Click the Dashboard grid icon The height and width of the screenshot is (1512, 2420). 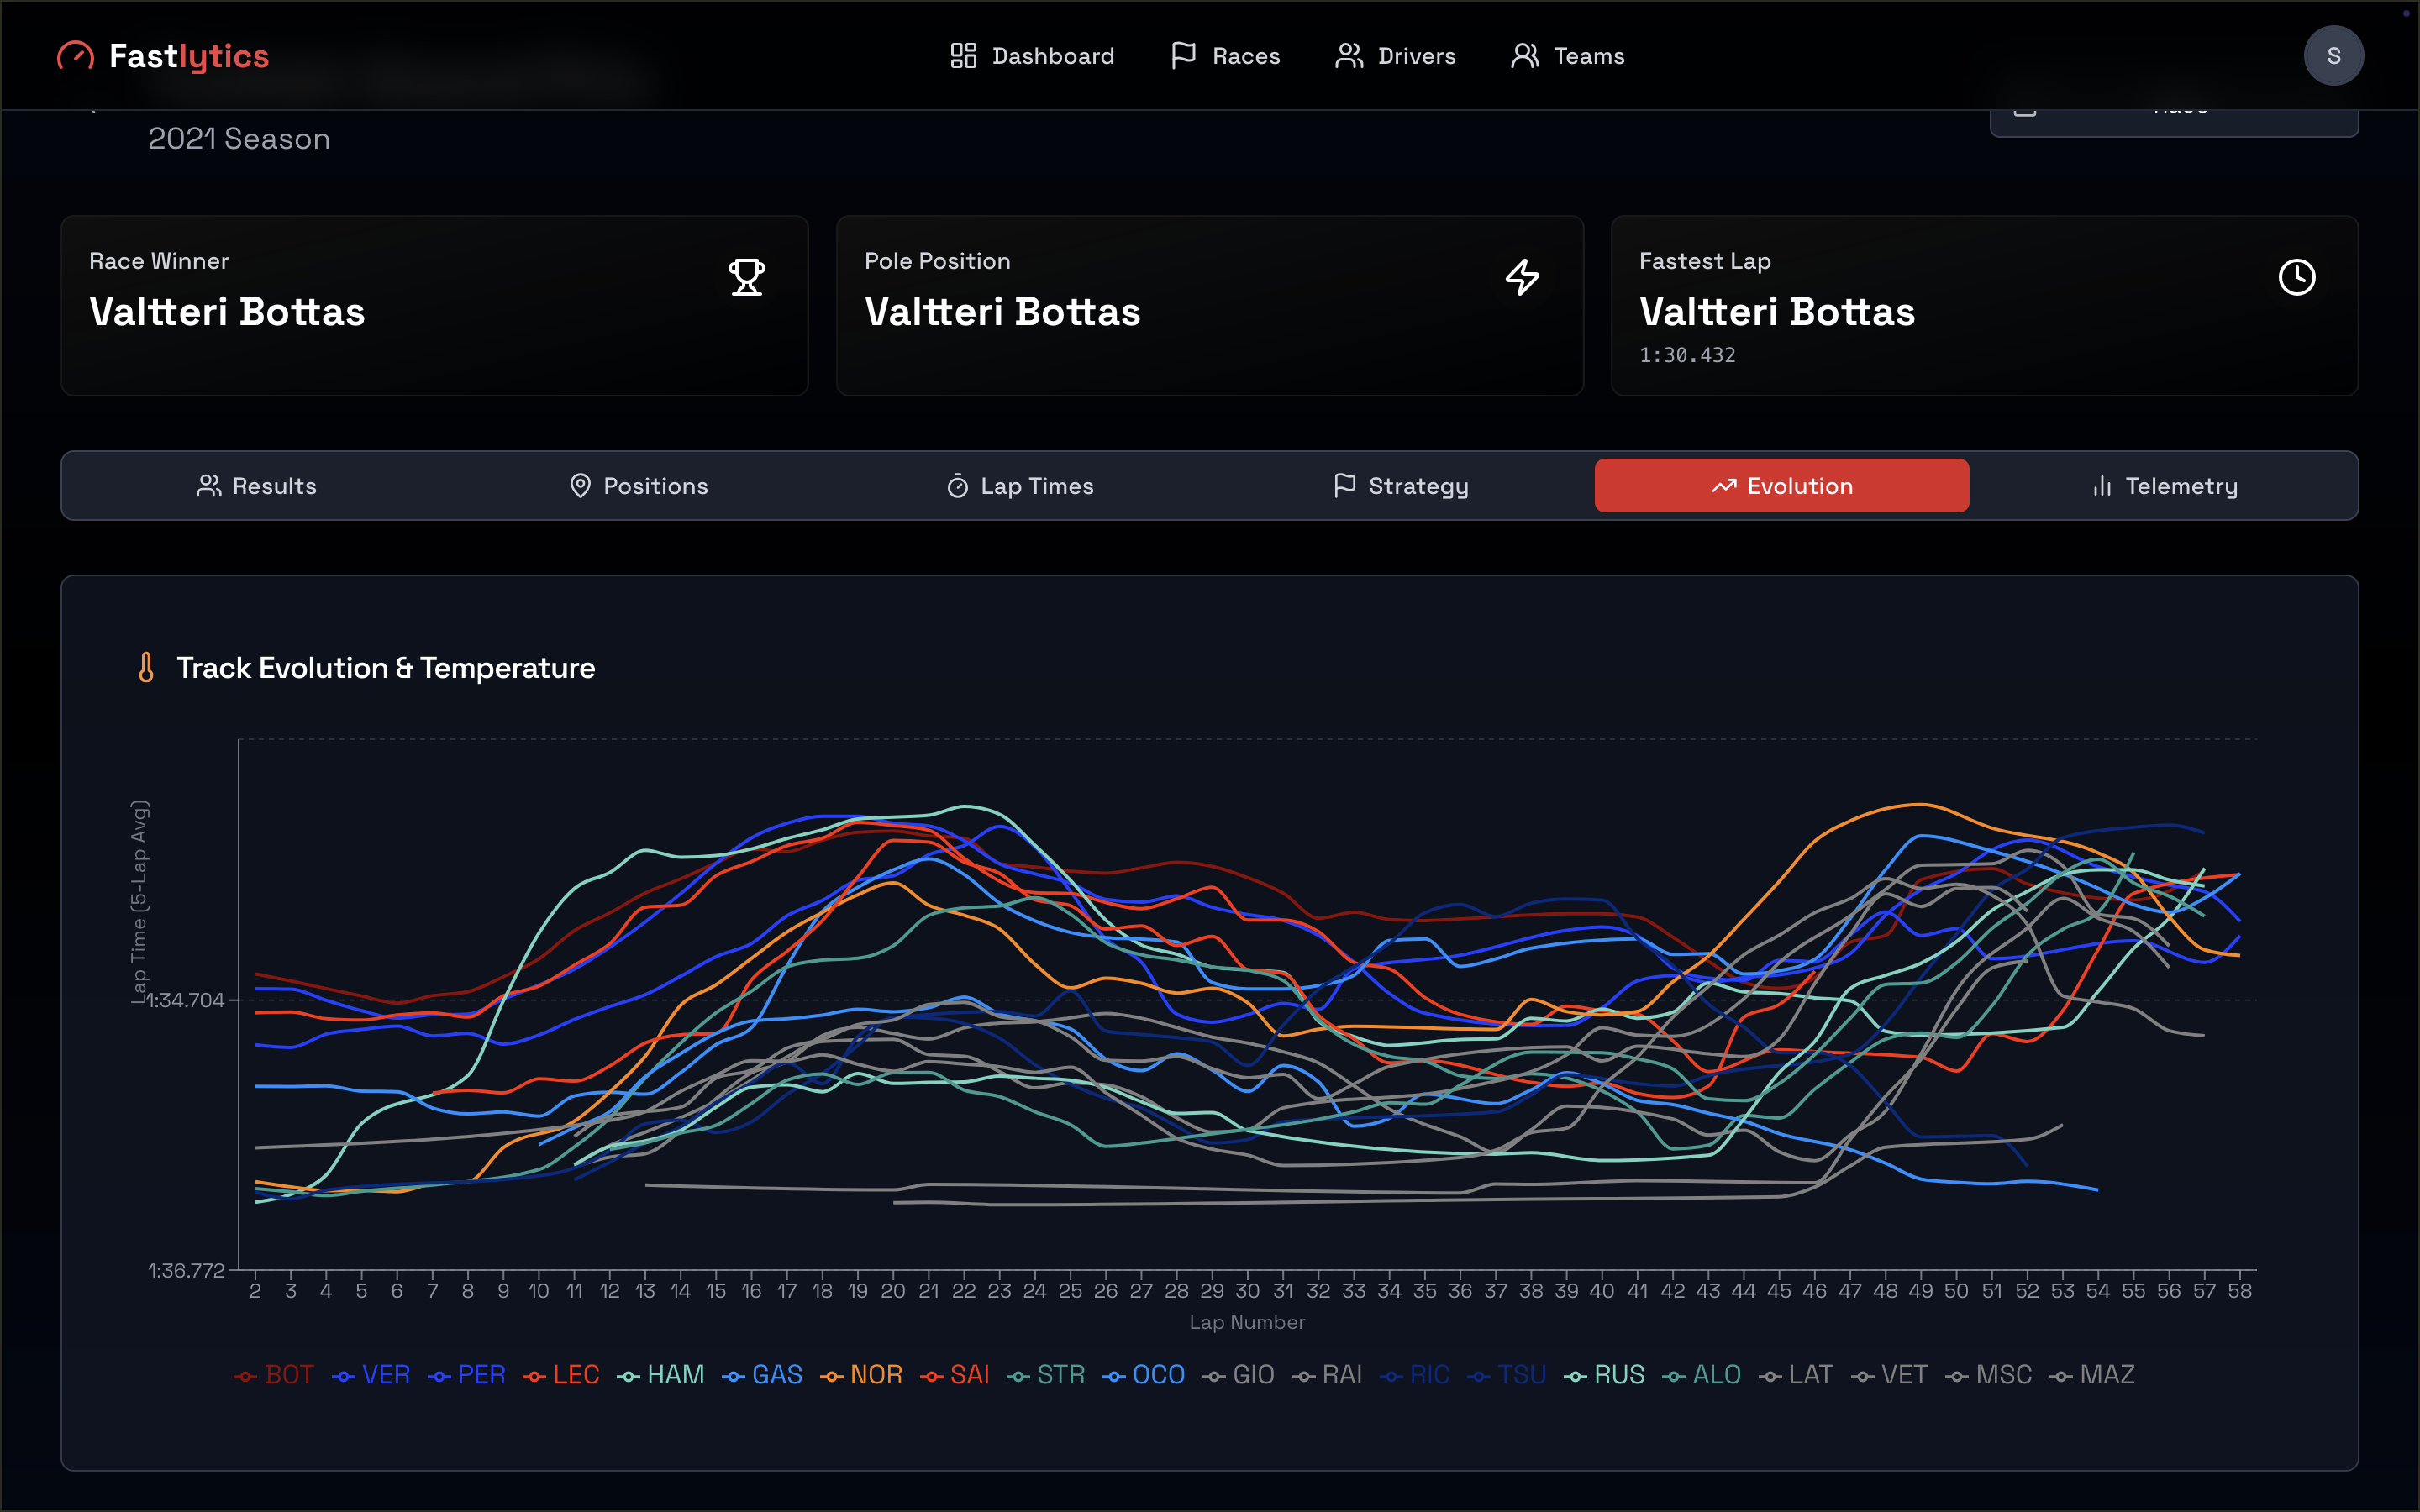tap(963, 56)
